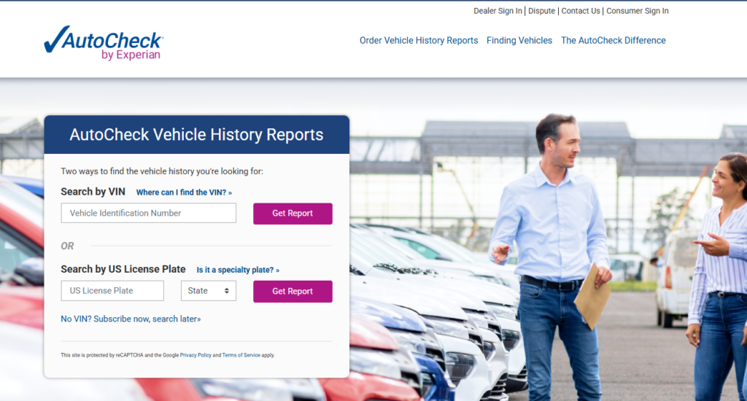Open Order Vehicle History Reports menu

[x=418, y=41]
